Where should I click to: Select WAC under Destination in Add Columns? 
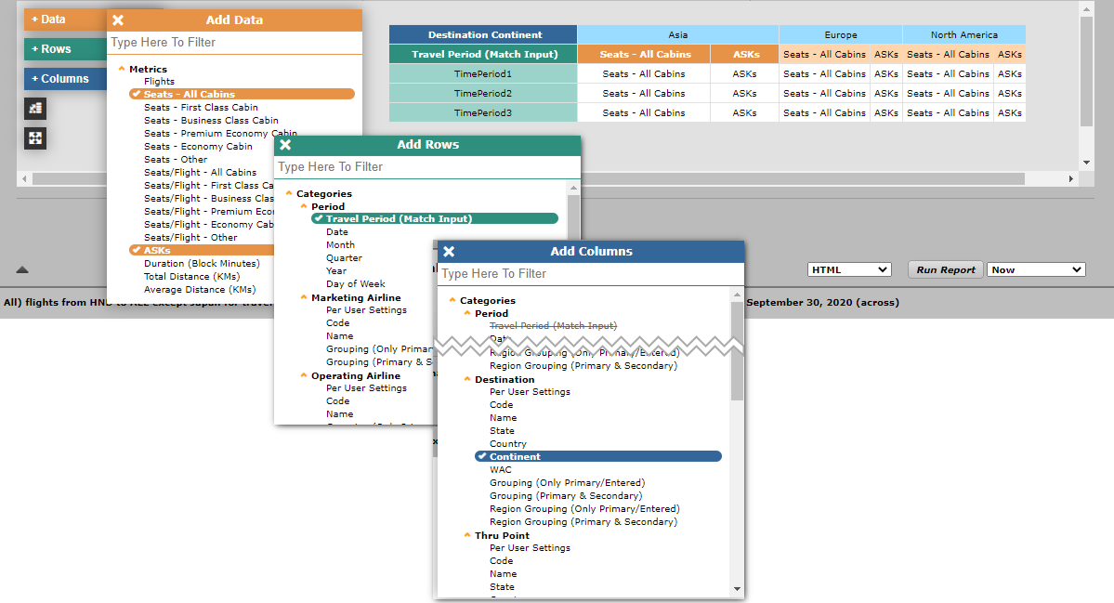coord(500,470)
